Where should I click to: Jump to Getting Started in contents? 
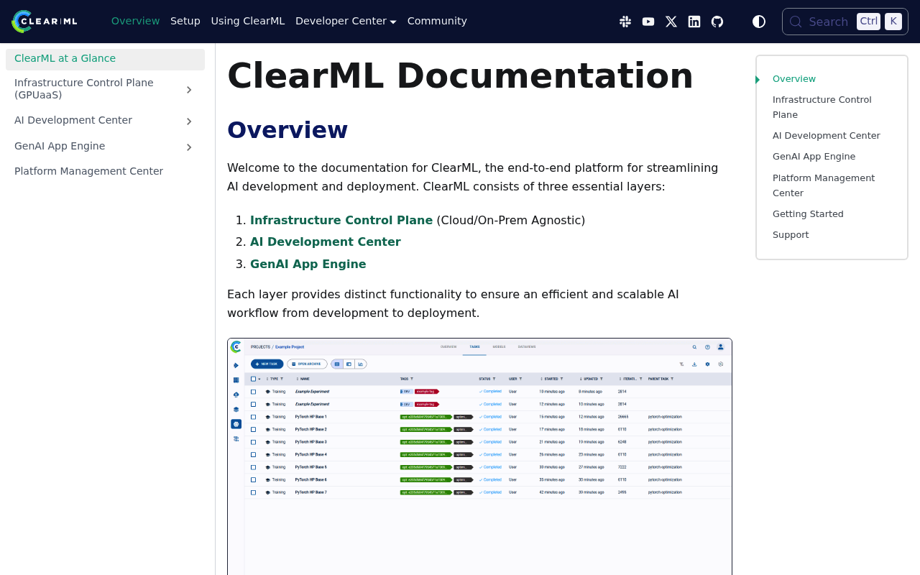[x=808, y=214]
